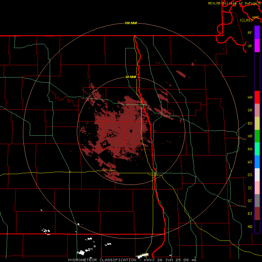Click the RF purple legend swatch
The width and height of the screenshot is (262, 262).
click(257, 33)
